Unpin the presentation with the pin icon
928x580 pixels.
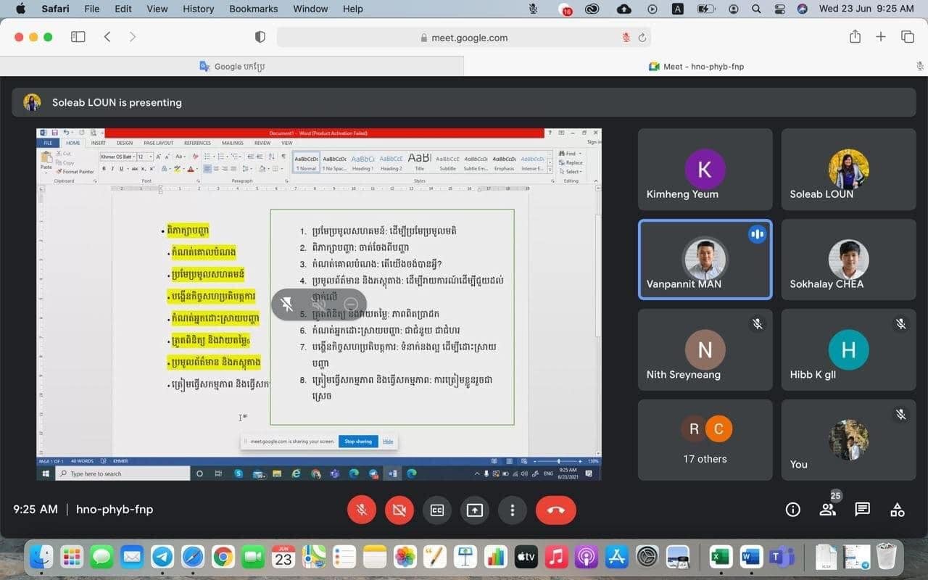287,304
